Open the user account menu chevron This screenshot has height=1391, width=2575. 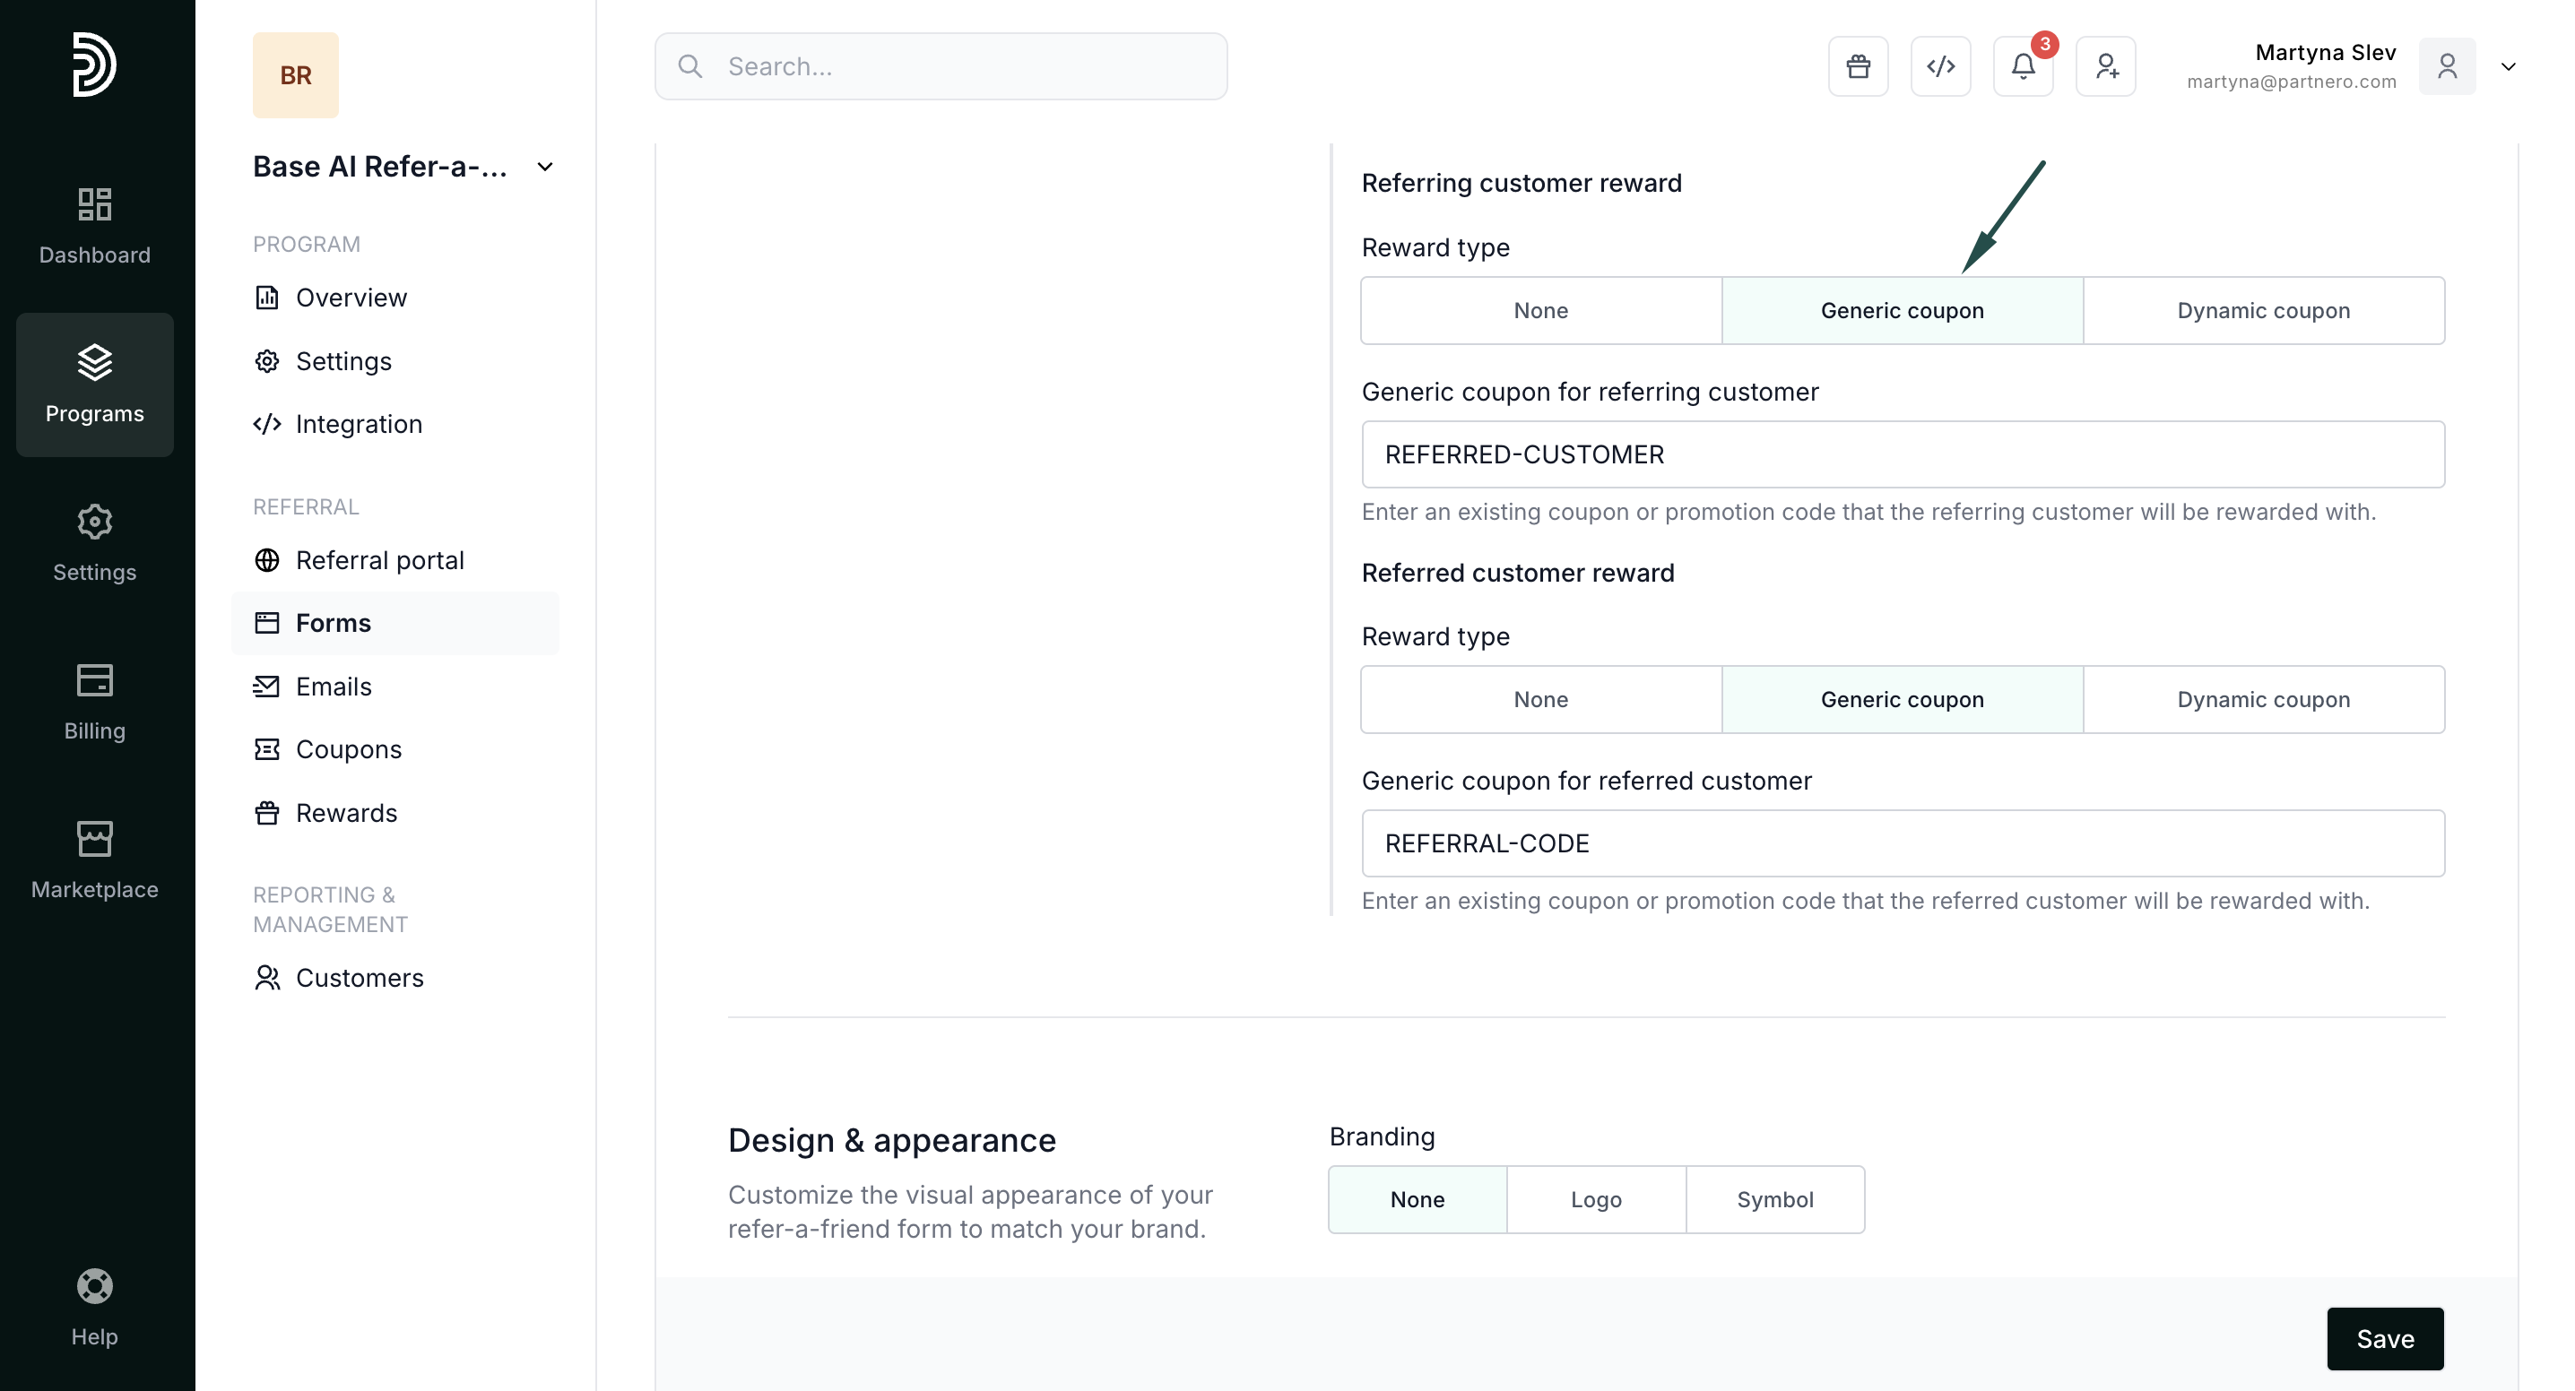click(x=2508, y=67)
